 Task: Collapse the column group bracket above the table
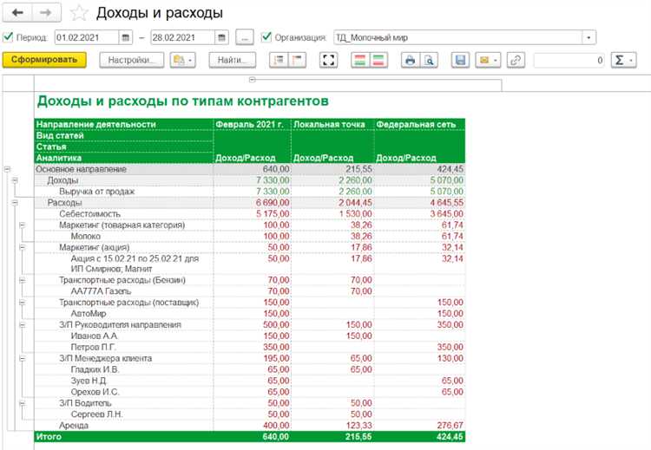pos(252,80)
